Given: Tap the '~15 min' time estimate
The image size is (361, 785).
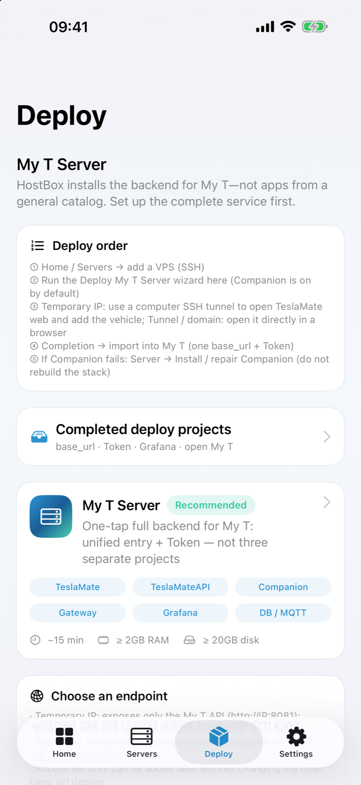Looking at the screenshot, I should (65, 640).
